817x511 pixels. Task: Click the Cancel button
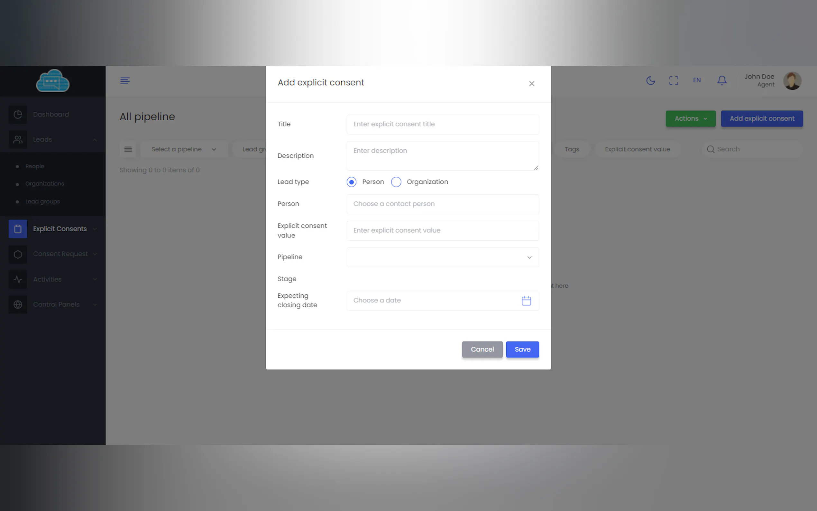[x=482, y=349]
